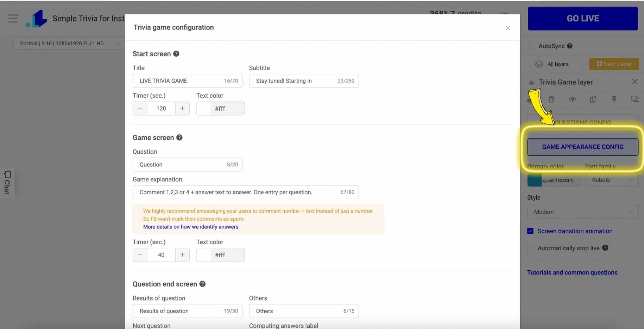This screenshot has width=644, height=329.
Task: Pin the Trivia Game layer
Action: click(614, 99)
